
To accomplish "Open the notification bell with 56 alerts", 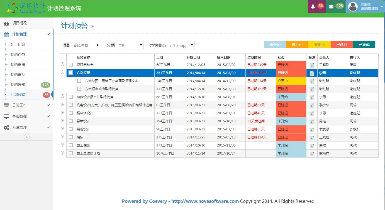I will click(x=313, y=7).
